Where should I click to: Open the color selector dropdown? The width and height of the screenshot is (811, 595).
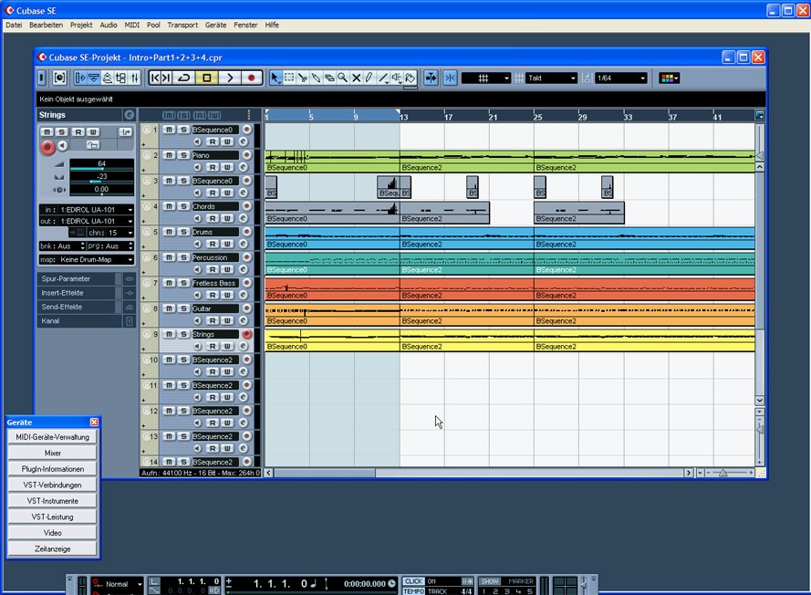click(669, 78)
